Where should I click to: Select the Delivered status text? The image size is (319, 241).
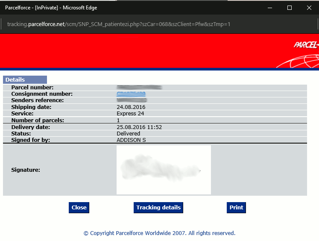(129, 133)
